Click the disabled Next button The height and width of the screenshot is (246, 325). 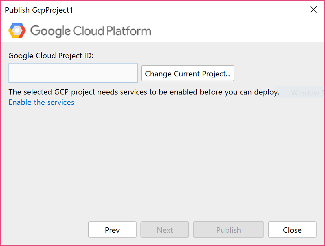pyautogui.click(x=164, y=230)
